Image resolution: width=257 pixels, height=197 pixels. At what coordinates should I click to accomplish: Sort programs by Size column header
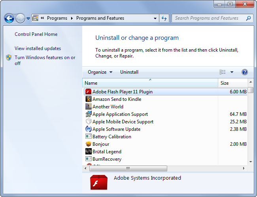225,83
